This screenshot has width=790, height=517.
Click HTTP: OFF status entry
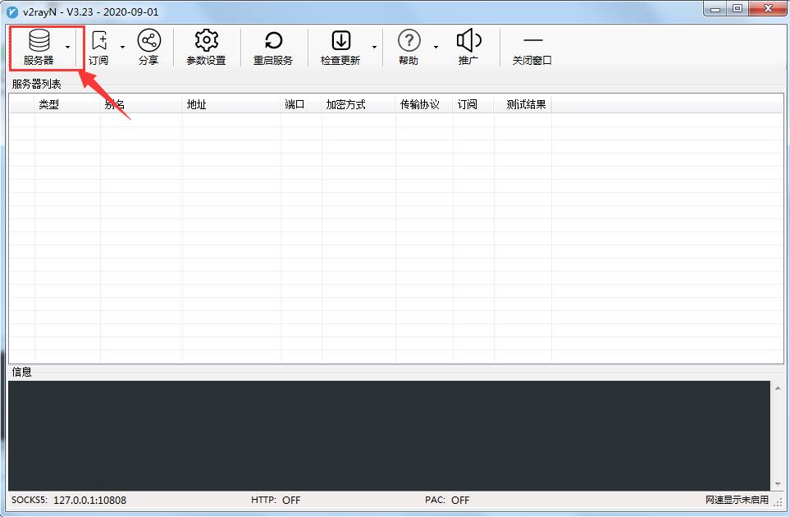point(276,500)
